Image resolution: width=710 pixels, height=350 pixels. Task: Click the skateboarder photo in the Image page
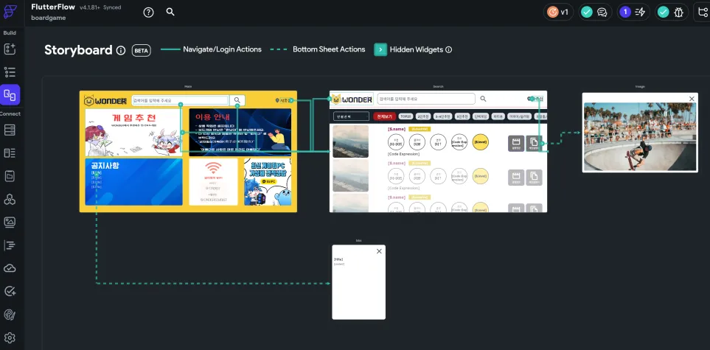click(640, 137)
